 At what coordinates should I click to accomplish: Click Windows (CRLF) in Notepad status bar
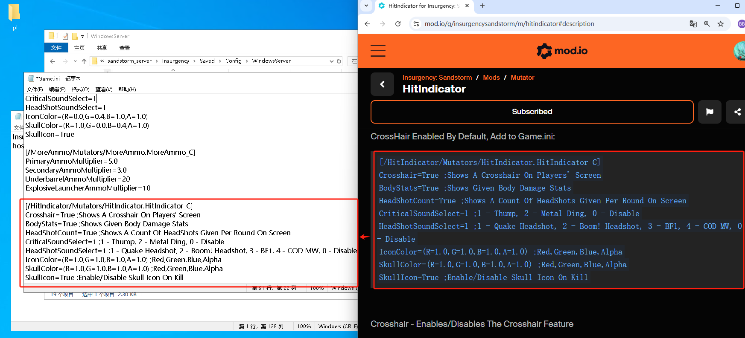(x=338, y=326)
